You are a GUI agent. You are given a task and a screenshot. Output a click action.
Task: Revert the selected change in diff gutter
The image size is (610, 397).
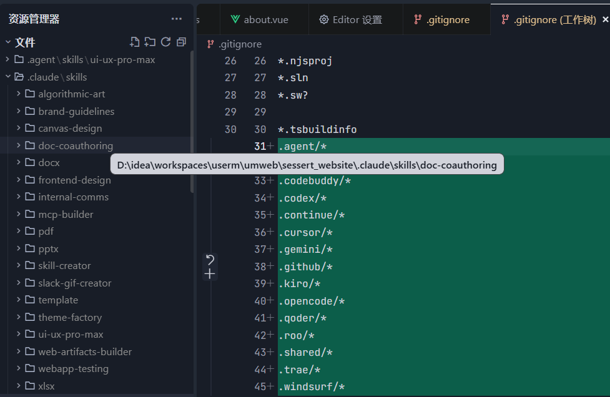(x=210, y=260)
